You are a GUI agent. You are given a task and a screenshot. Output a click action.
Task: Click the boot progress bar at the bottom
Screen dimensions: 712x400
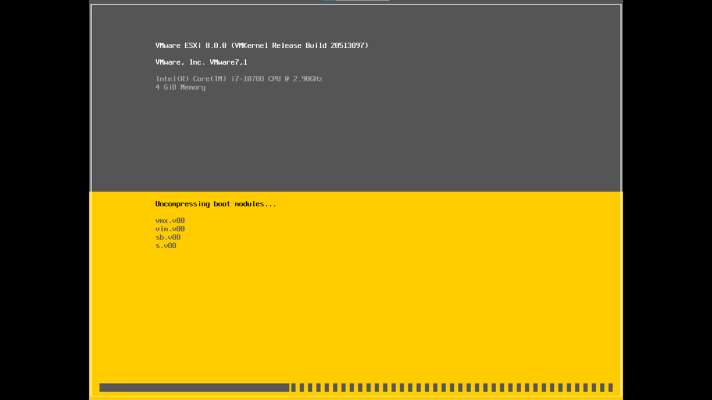[356, 388]
